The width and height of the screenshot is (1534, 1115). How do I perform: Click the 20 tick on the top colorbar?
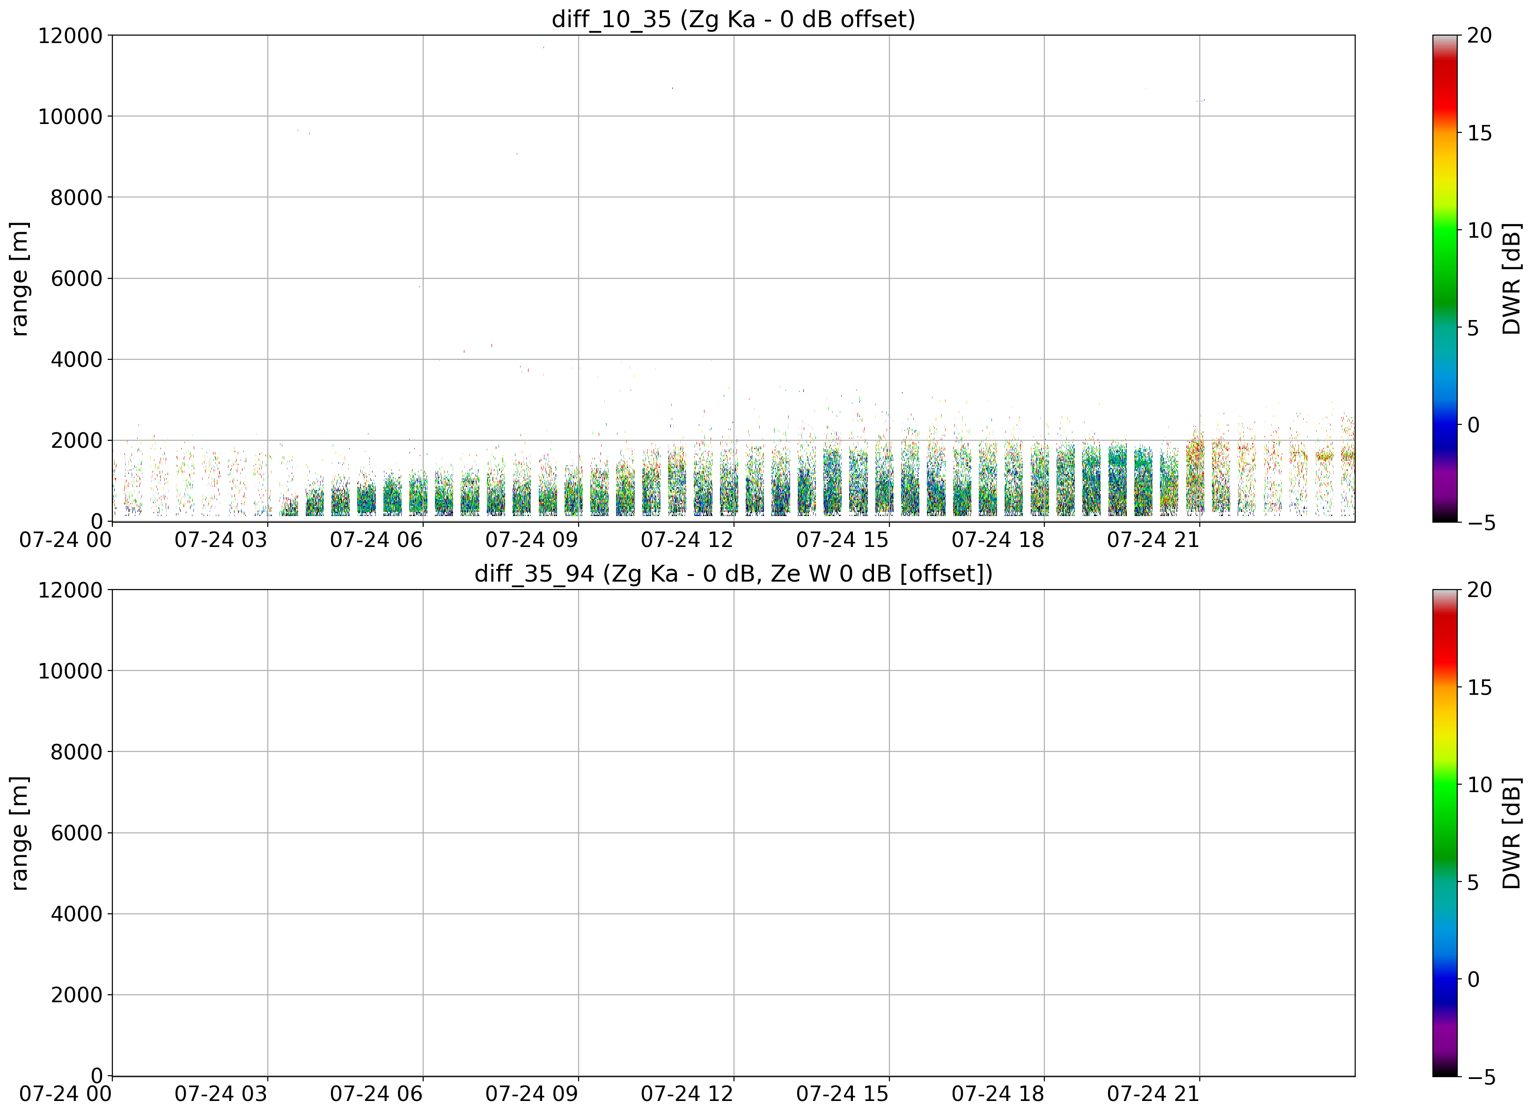[1479, 36]
